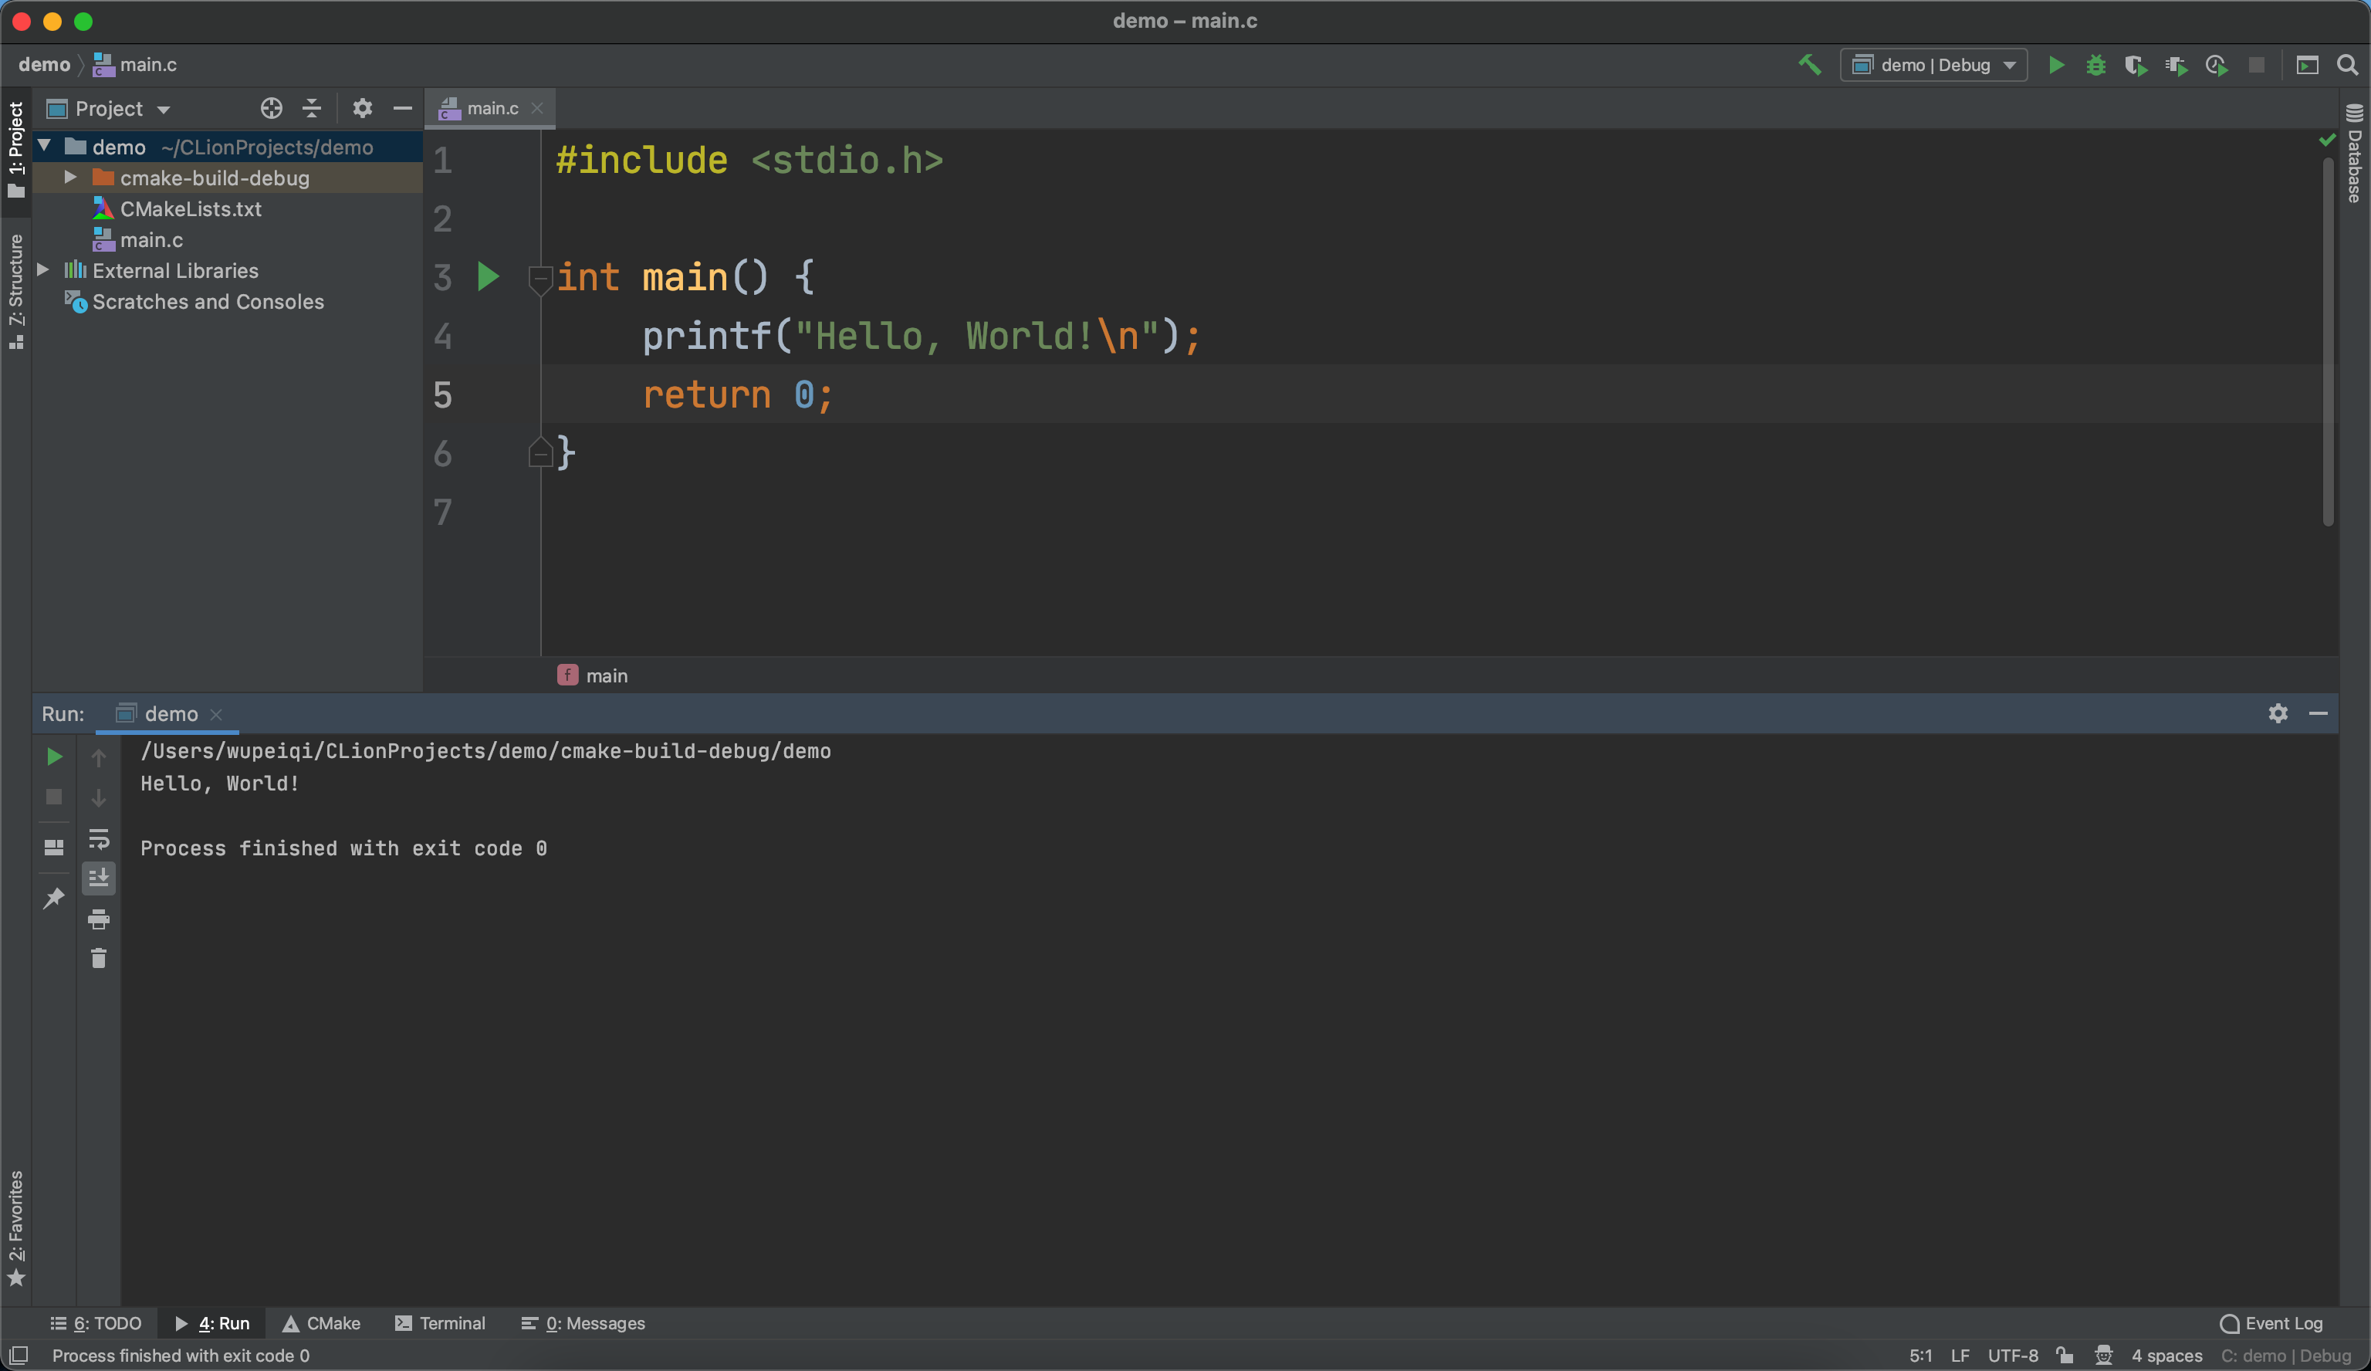This screenshot has width=2371, height=1371.
Task: Click the main breadcrumb below the editor
Action: (x=593, y=675)
